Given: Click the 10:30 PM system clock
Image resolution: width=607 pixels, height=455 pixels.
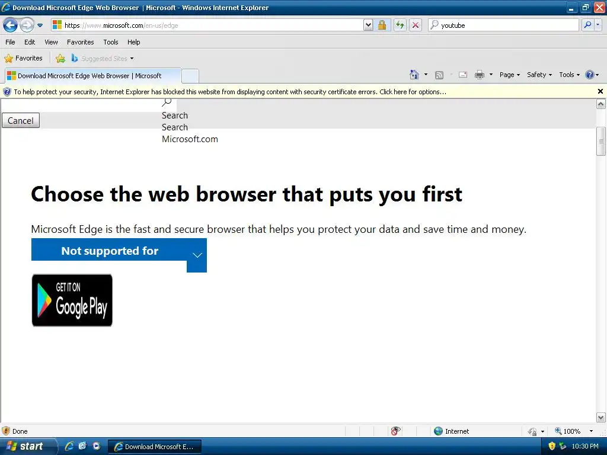Looking at the screenshot, I should [x=585, y=446].
